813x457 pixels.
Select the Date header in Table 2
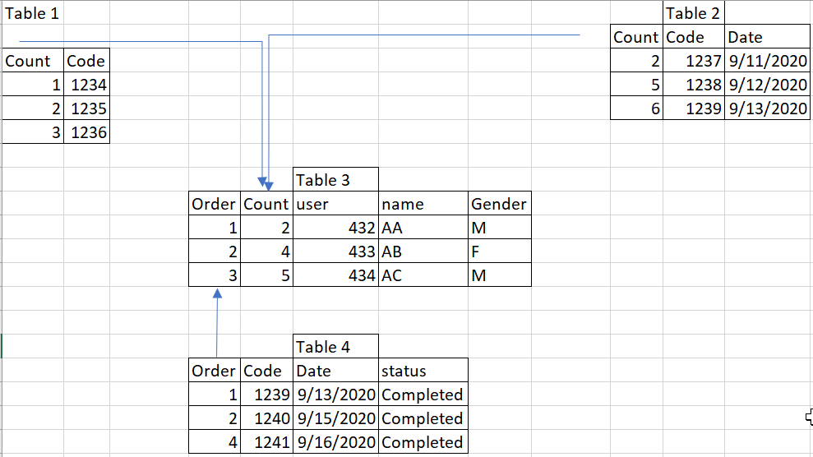pyautogui.click(x=767, y=37)
